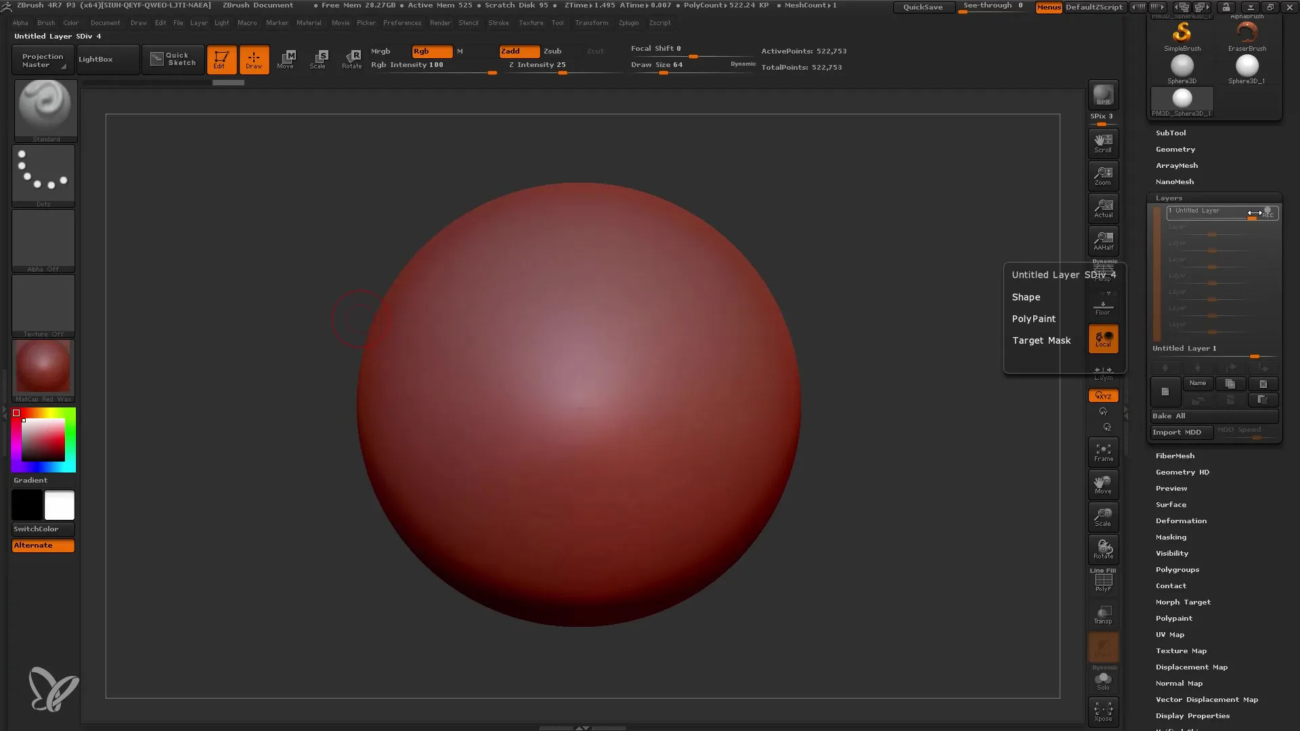Expand the Shape layer options
1300x731 pixels.
[x=1026, y=296]
